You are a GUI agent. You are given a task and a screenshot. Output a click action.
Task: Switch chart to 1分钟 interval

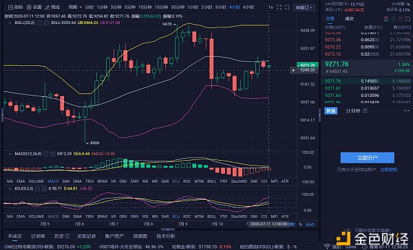[102, 7]
